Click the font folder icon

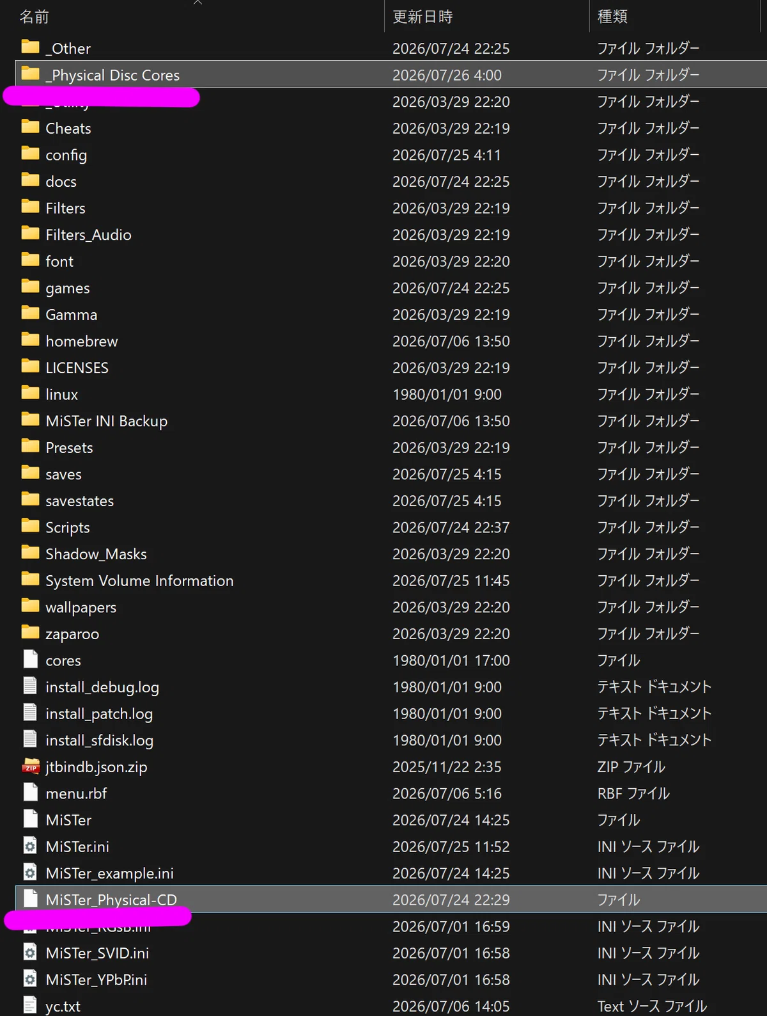(x=30, y=260)
